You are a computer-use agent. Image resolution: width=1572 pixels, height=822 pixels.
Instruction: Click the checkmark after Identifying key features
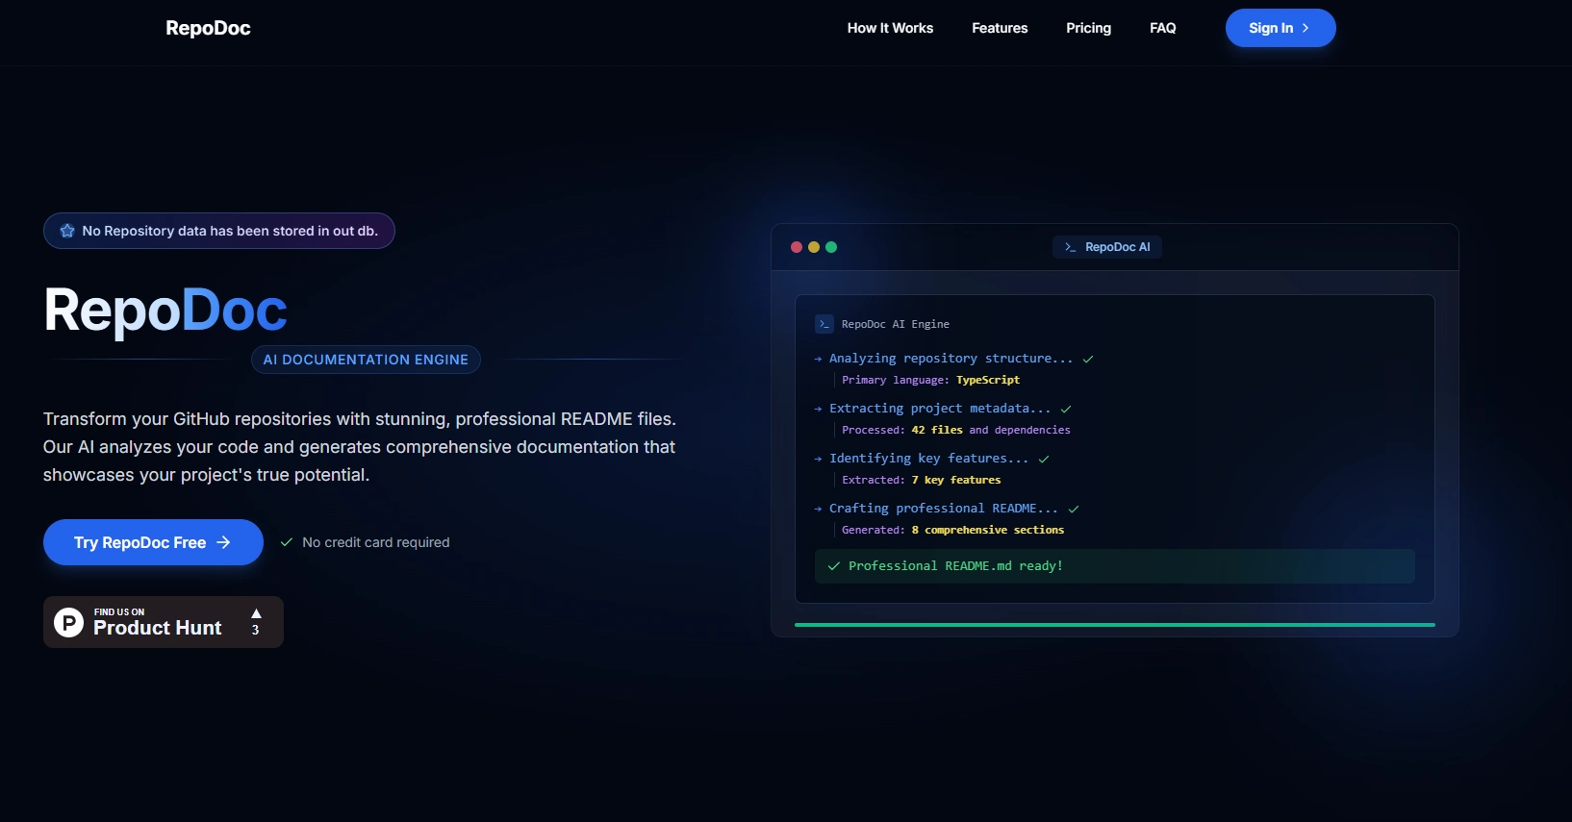coord(1044,459)
